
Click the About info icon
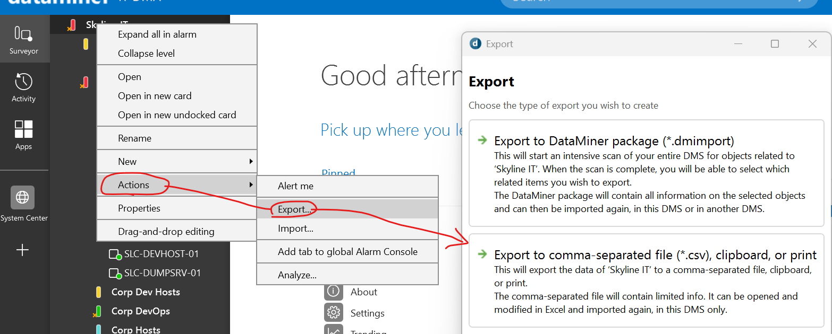pyautogui.click(x=333, y=291)
